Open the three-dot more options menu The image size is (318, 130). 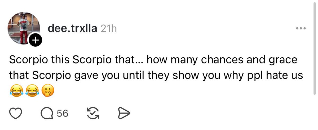[301, 28]
